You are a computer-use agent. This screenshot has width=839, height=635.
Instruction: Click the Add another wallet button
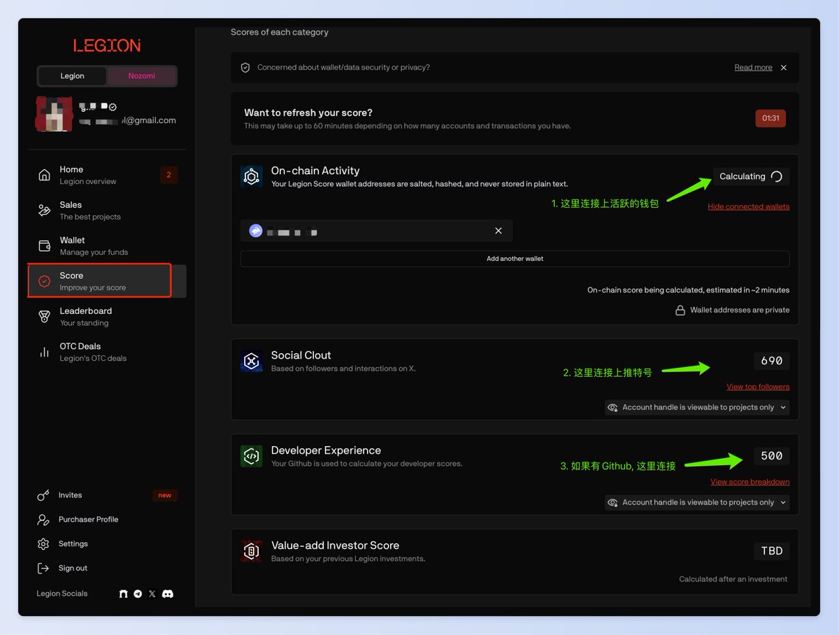[515, 259]
